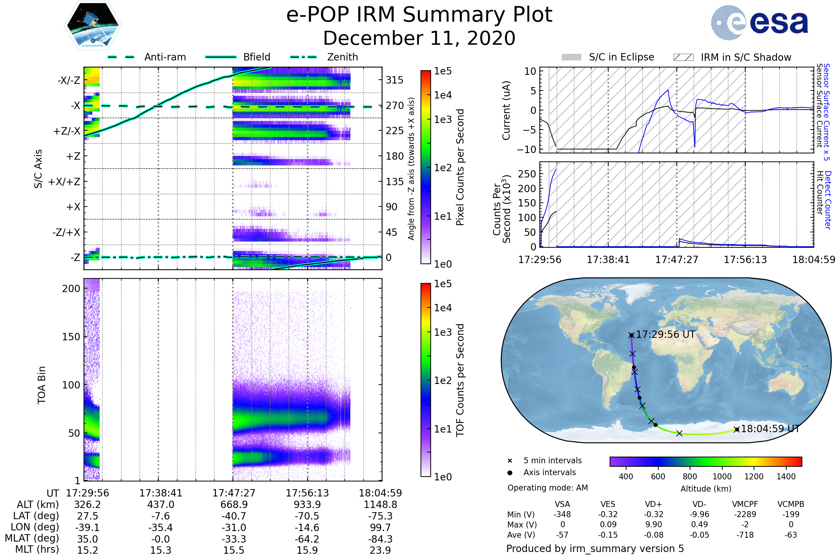Click the VMCPF column header in voltage table
This screenshot has height=559, width=839.
tap(745, 504)
